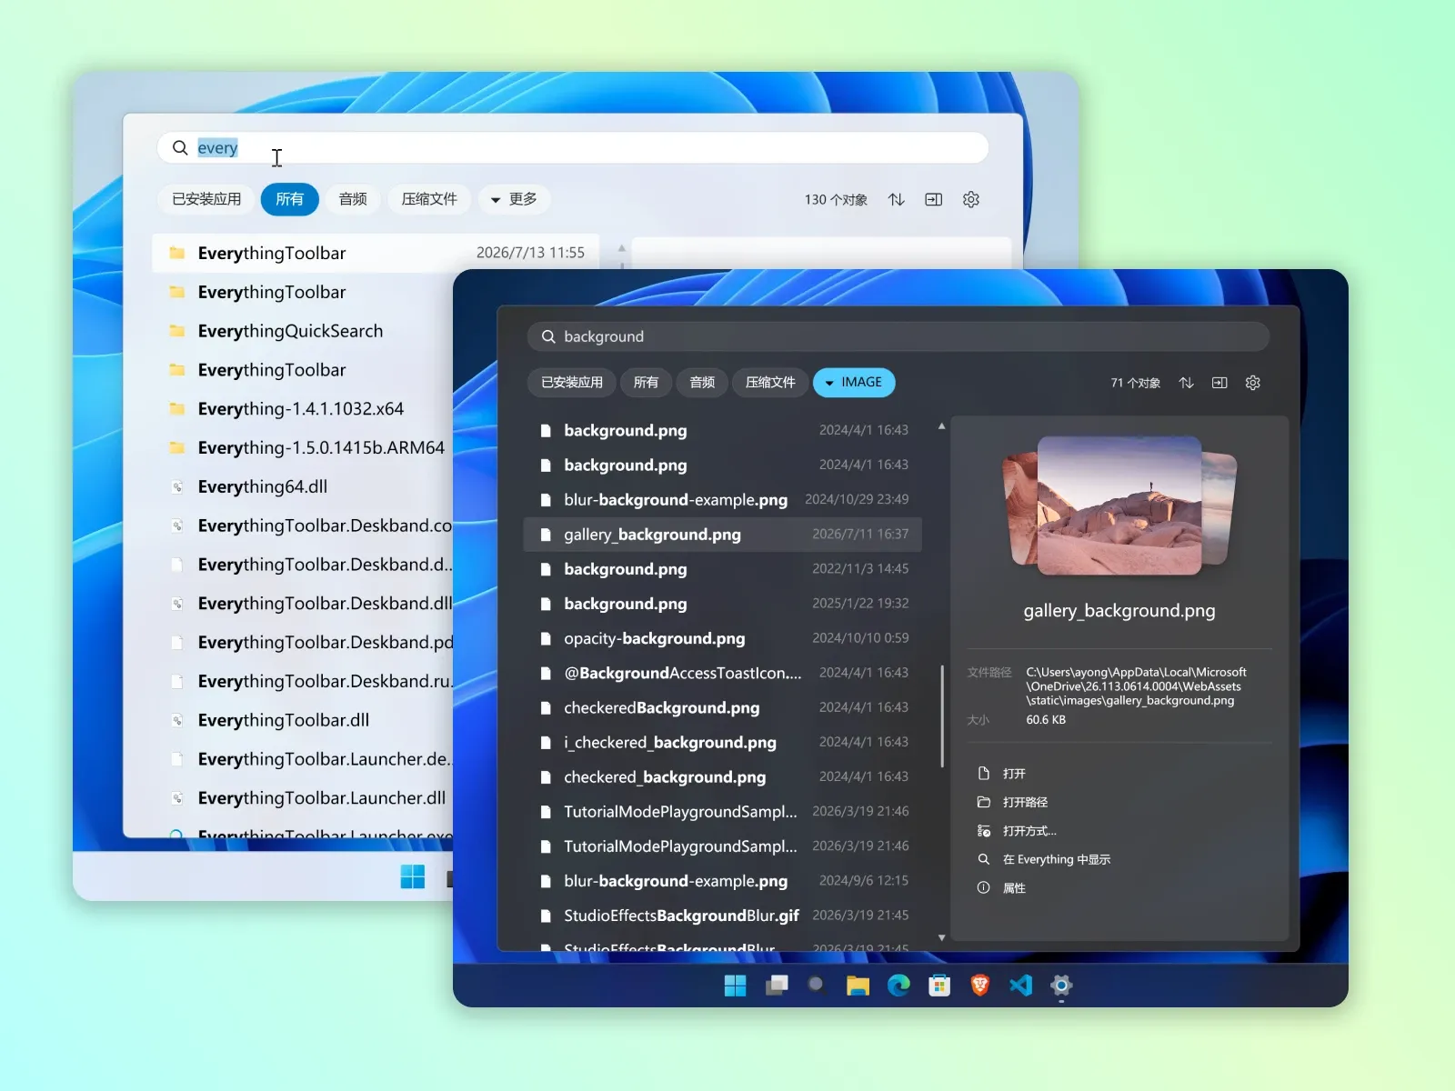Select StudioEffectsBackgroundBlur.gif result
The height and width of the screenshot is (1091, 1455).
click(x=723, y=916)
